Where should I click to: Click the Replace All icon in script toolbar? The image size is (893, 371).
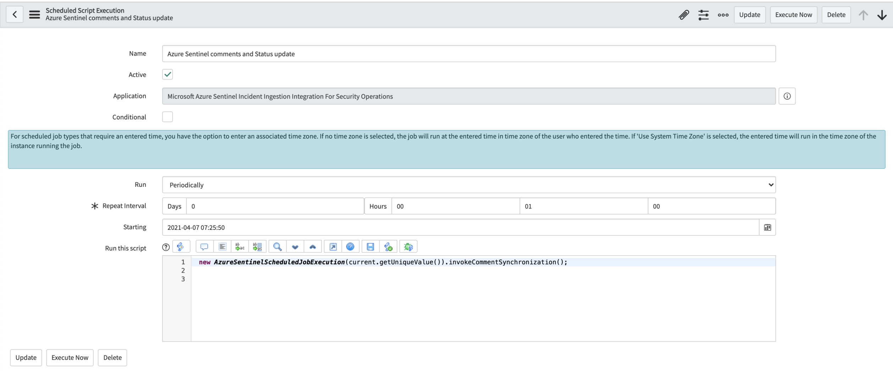pyautogui.click(x=257, y=247)
